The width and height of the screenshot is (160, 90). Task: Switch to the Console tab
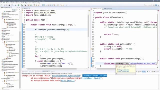coord(46,72)
